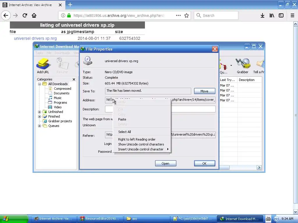
Task: Close the File Properties dialog
Action: coord(215,49)
